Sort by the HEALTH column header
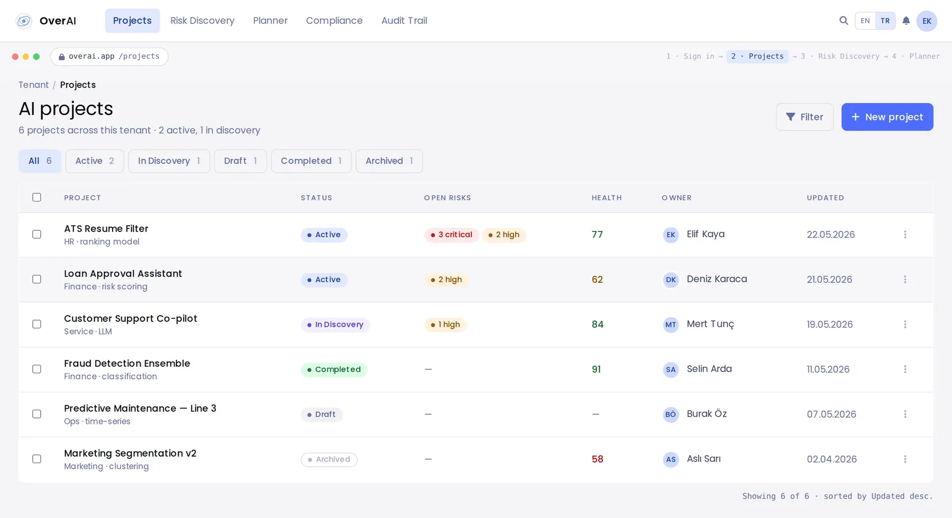The height and width of the screenshot is (518, 952). point(607,198)
